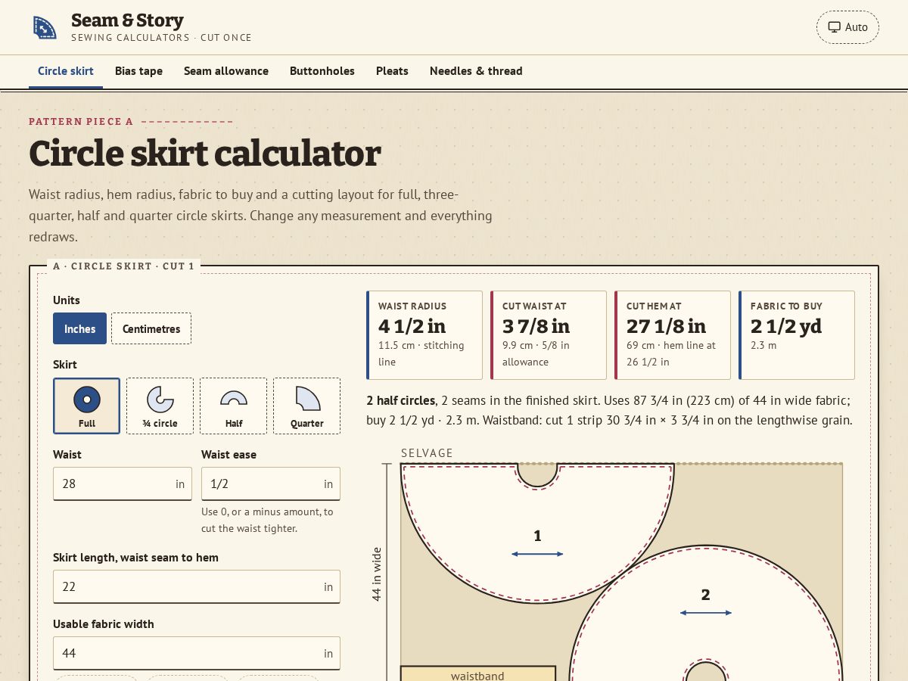
Task: Go to the Seam allowance tab
Action: (226, 71)
